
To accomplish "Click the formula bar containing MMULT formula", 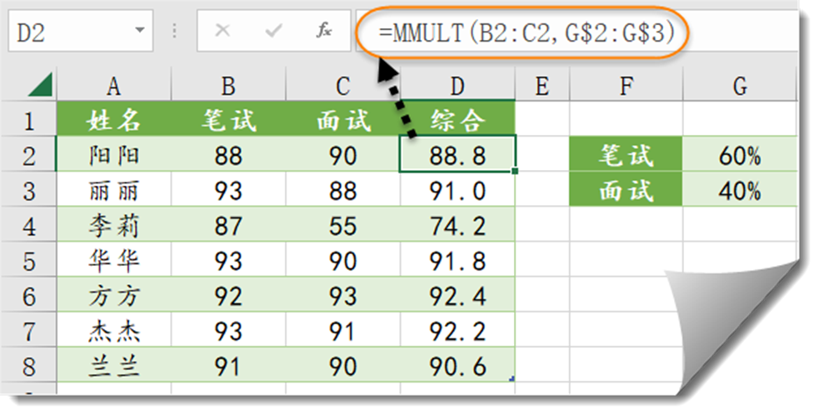I will click(577, 32).
